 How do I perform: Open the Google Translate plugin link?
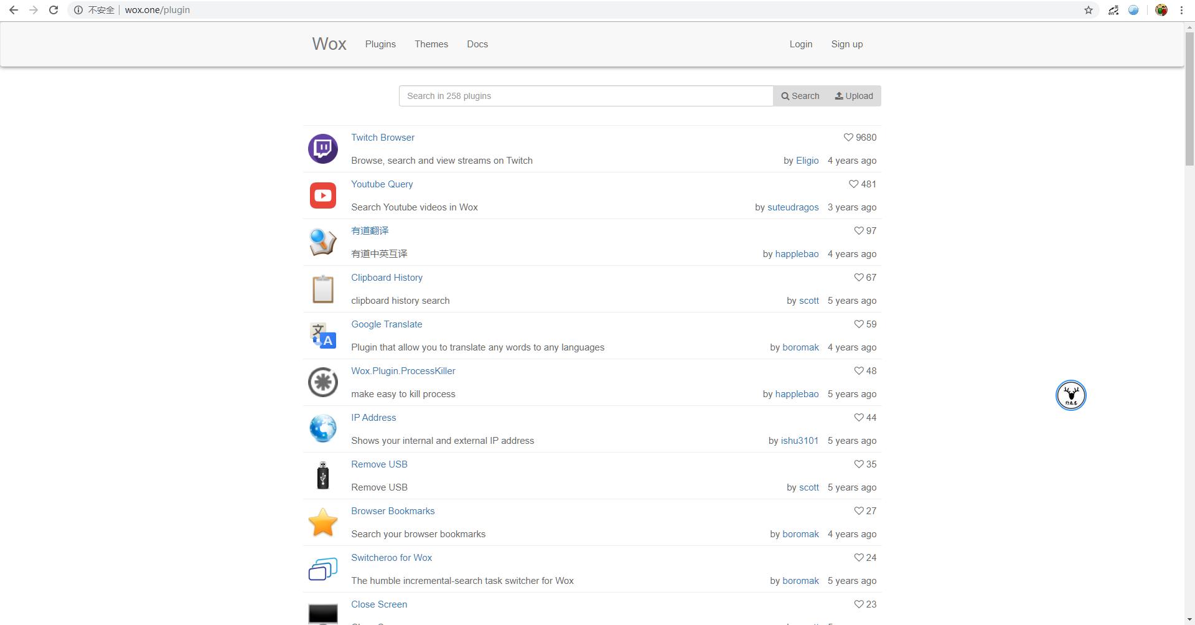coord(387,324)
